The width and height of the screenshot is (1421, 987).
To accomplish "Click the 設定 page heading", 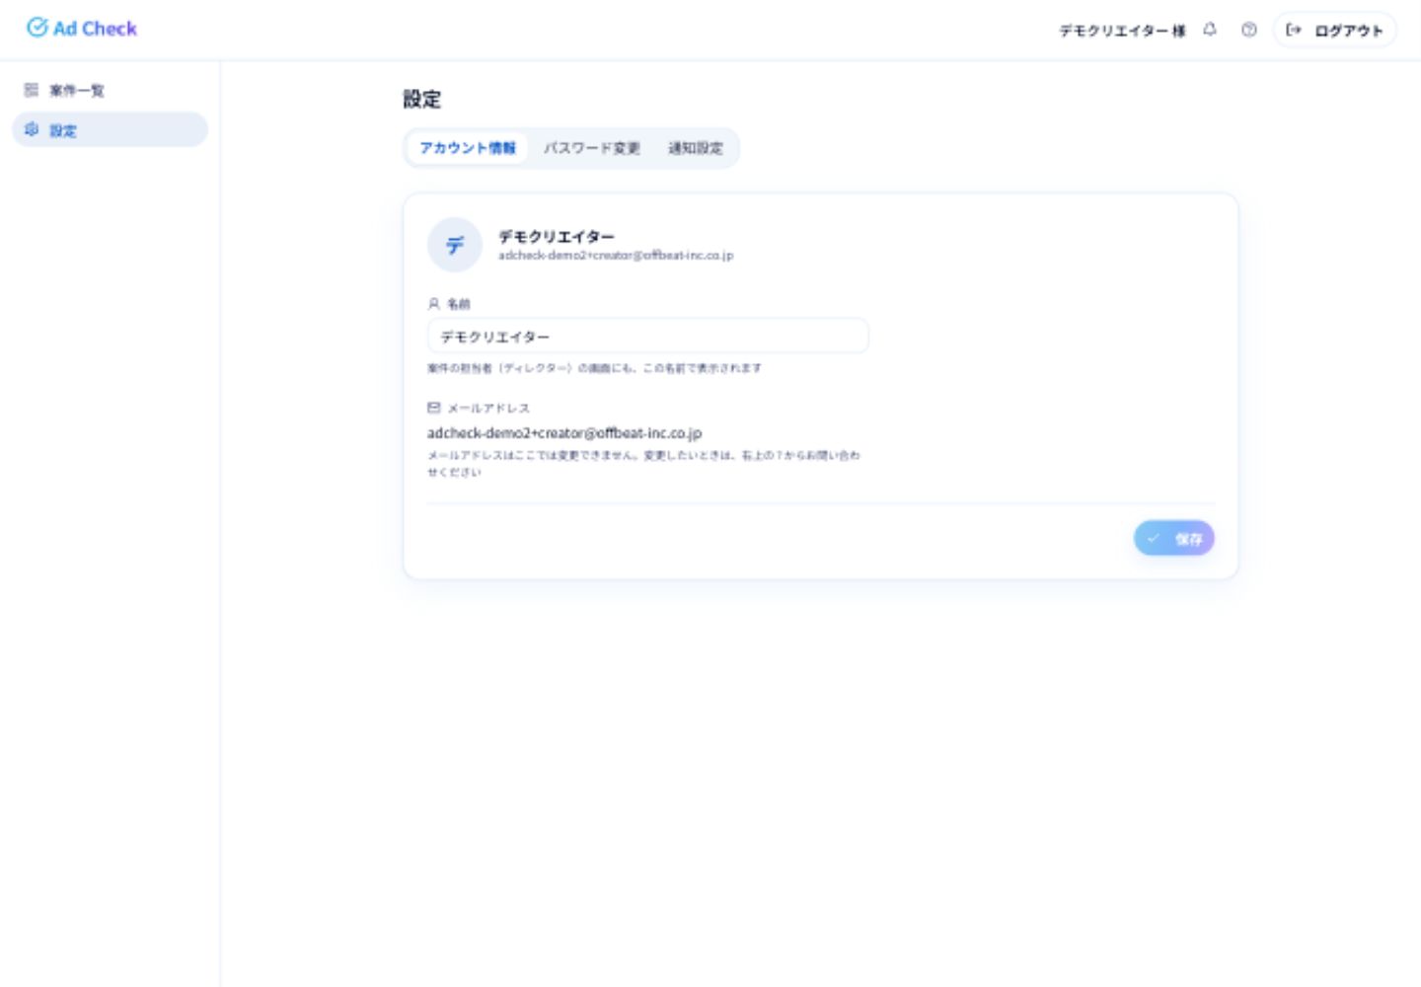I will tap(422, 99).
